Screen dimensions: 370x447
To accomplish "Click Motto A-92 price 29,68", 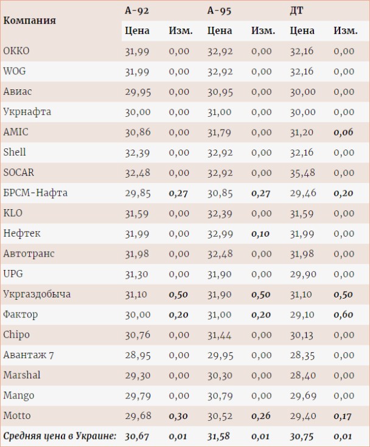I will click(138, 416).
